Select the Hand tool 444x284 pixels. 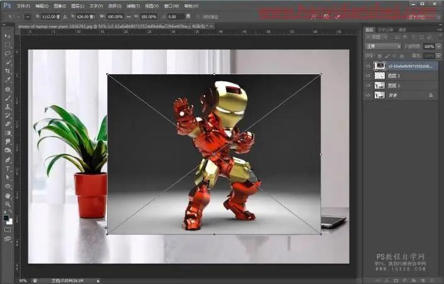click(x=8, y=196)
